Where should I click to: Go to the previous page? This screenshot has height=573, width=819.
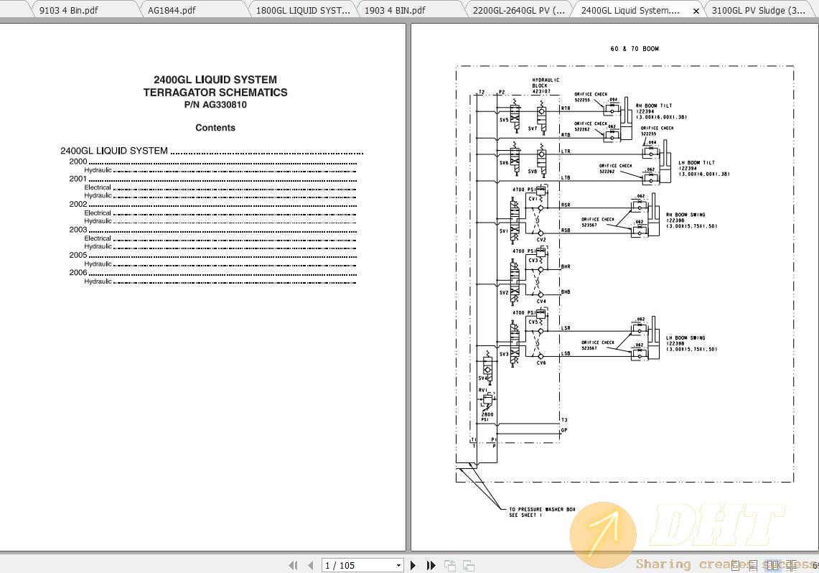point(311,565)
